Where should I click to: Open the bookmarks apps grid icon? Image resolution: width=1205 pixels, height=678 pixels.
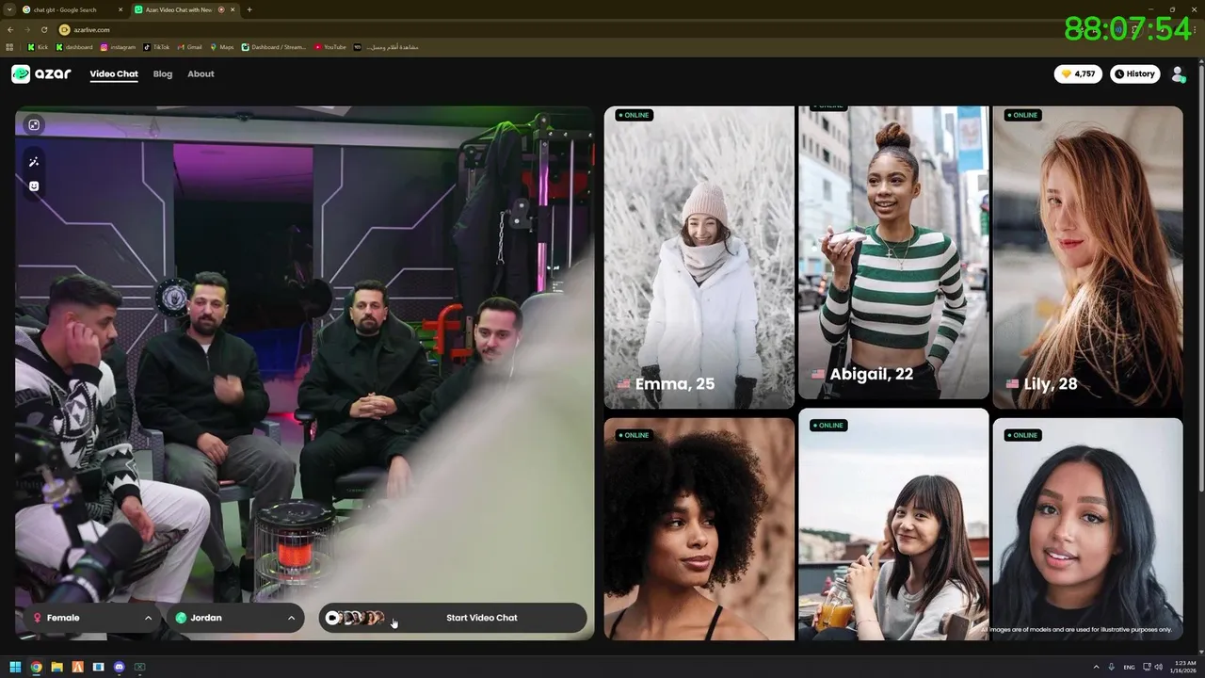pos(9,47)
